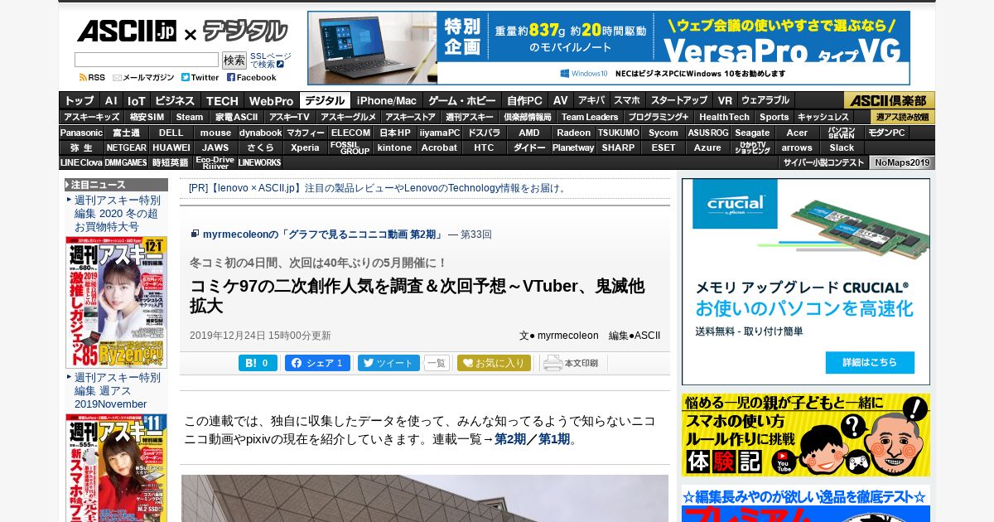Screen dimensions: 994x522
Task: Open the トップ navigation tab
Action: pos(80,100)
